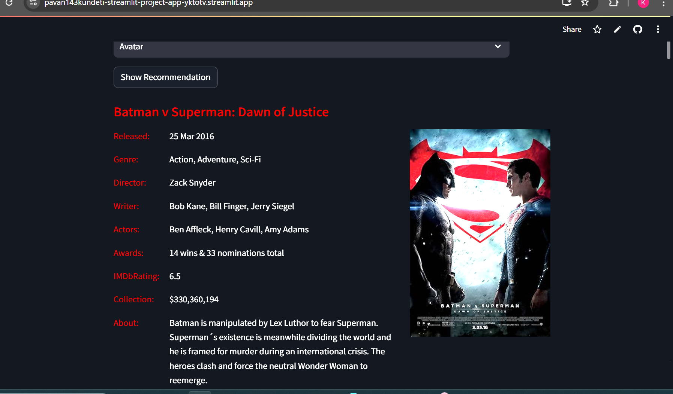This screenshot has width=673, height=394.
Task: Click the Batman v Superman movie poster
Action: click(x=480, y=233)
